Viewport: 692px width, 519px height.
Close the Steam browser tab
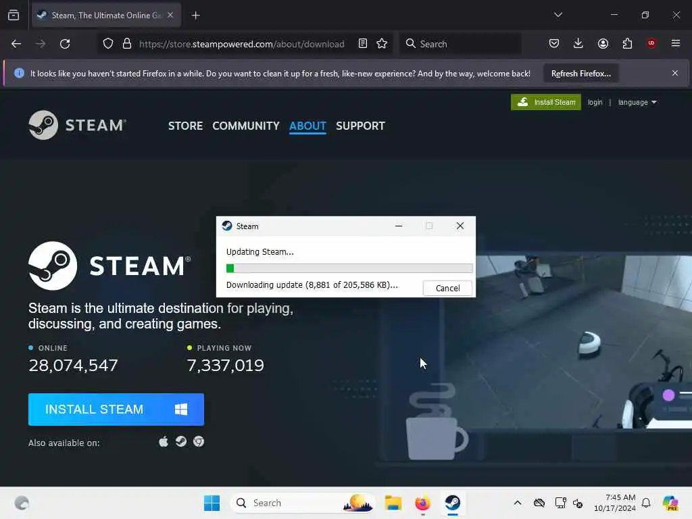click(170, 15)
